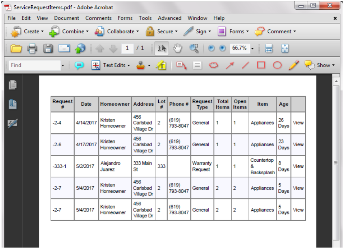Screen dimensions: 345x250
Task: Open the Pages navigation panel
Action: point(13,85)
